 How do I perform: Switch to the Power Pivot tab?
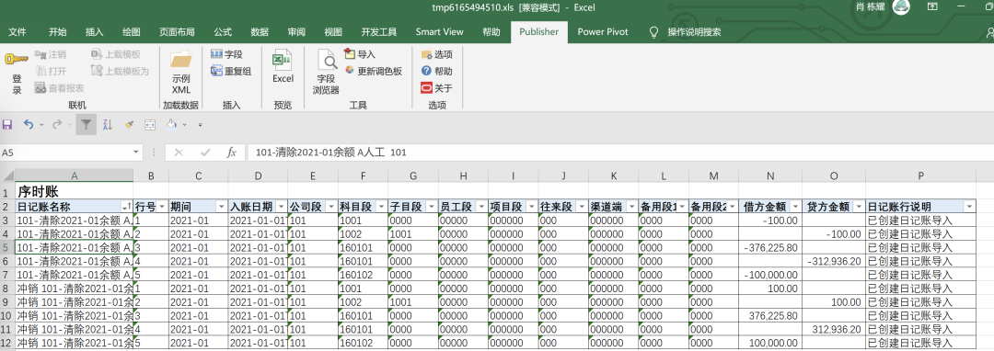point(604,31)
